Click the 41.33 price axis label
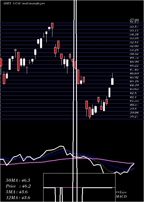This screenshot has height=202, width=144. pyautogui.click(x=134, y=101)
